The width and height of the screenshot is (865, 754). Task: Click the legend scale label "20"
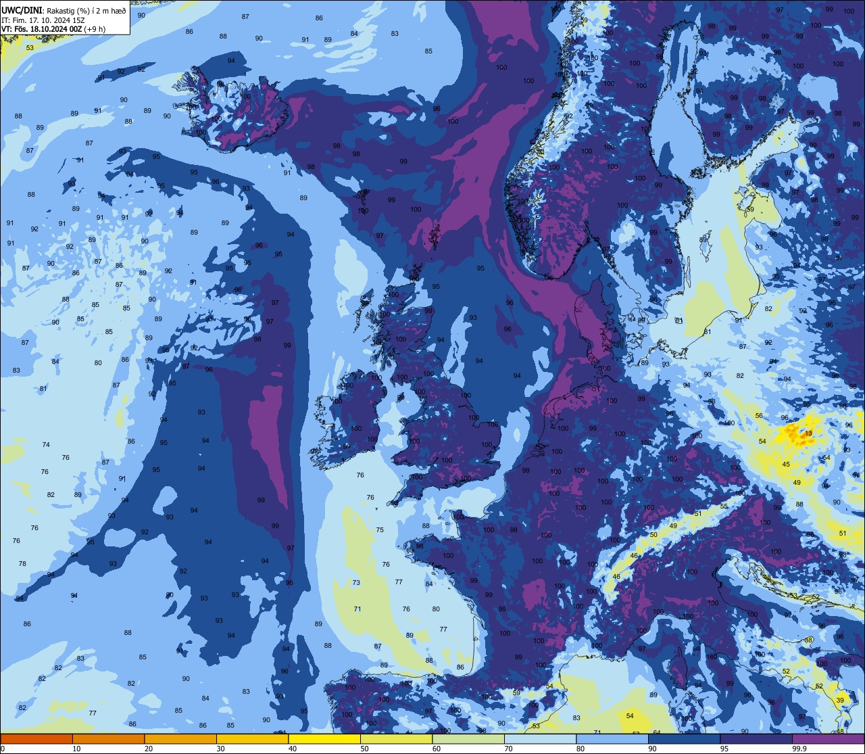click(x=149, y=749)
